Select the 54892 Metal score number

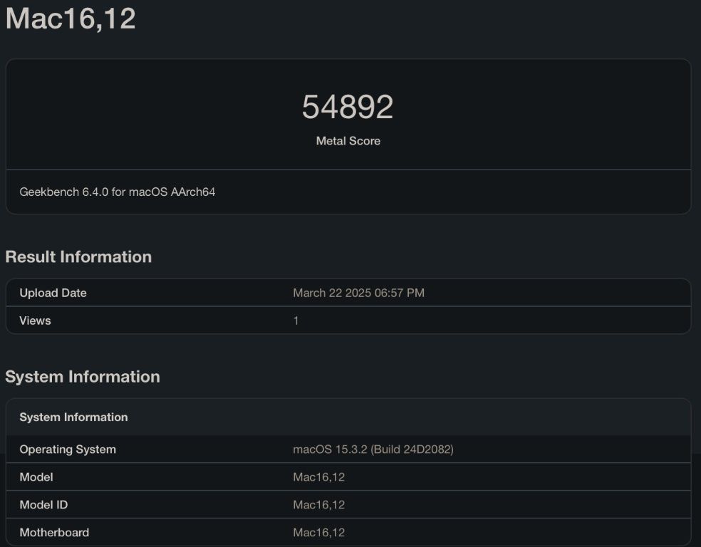(348, 107)
